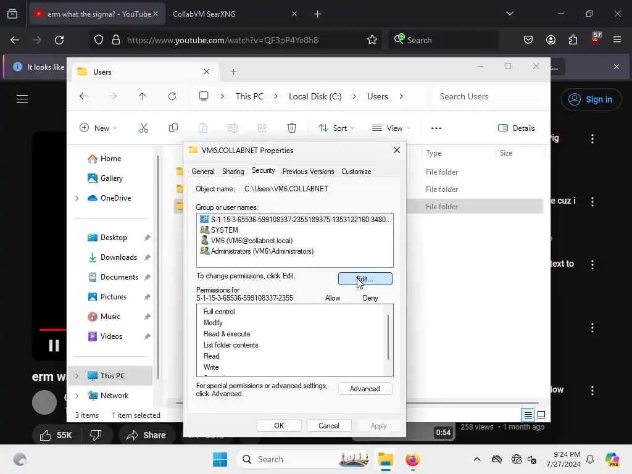The image size is (632, 474).
Task: Open the Previous Versions tab
Action: click(309, 172)
